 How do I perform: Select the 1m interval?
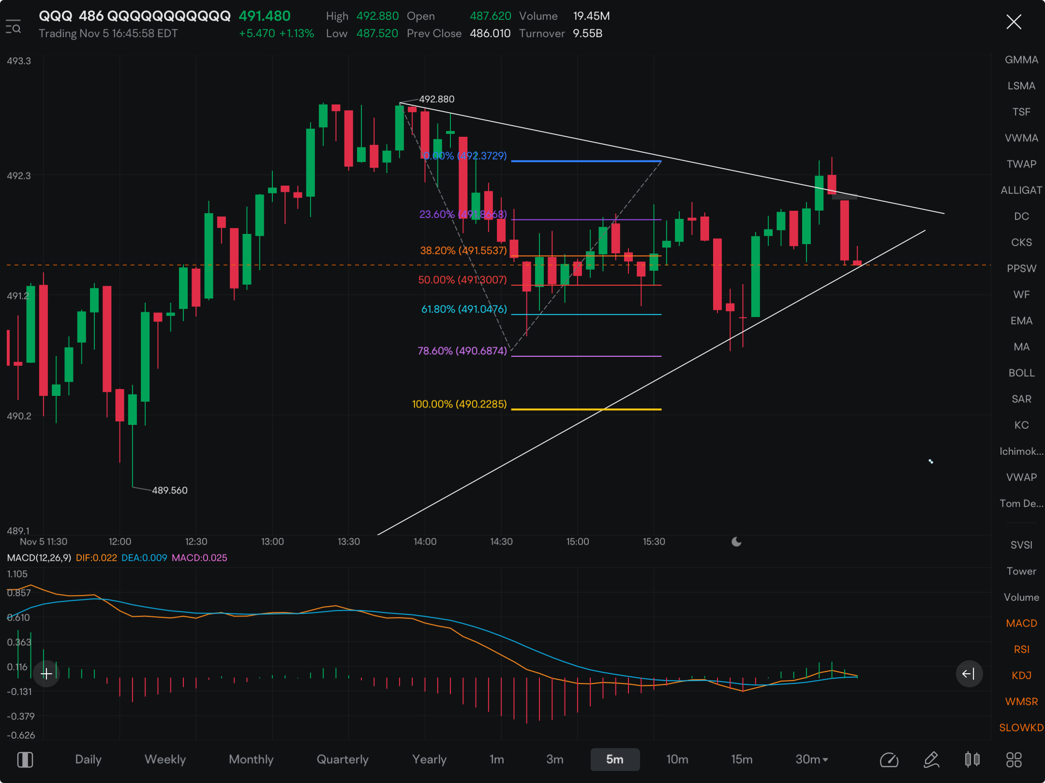tap(496, 759)
